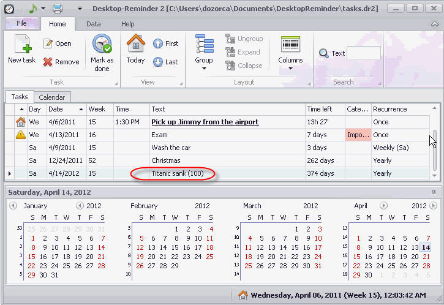
Task: Go to previous month beside January
Action: point(13,206)
